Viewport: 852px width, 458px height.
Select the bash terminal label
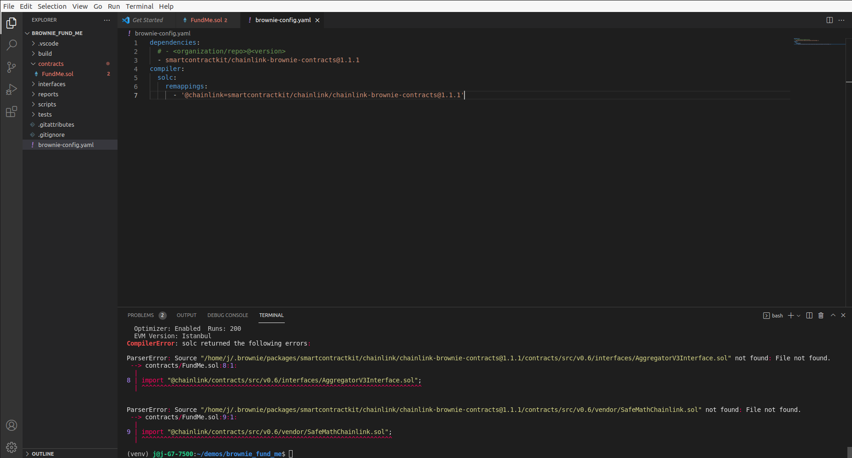point(773,316)
